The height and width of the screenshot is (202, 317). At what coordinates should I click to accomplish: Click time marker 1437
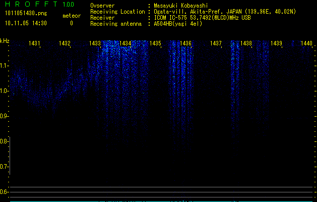pyautogui.click(x=216, y=43)
